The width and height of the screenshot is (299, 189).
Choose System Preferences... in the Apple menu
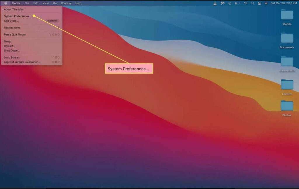pyautogui.click(x=32, y=16)
